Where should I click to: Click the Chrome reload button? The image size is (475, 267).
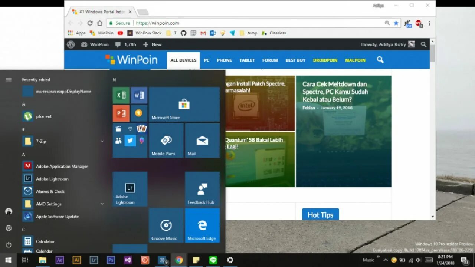pos(90,23)
